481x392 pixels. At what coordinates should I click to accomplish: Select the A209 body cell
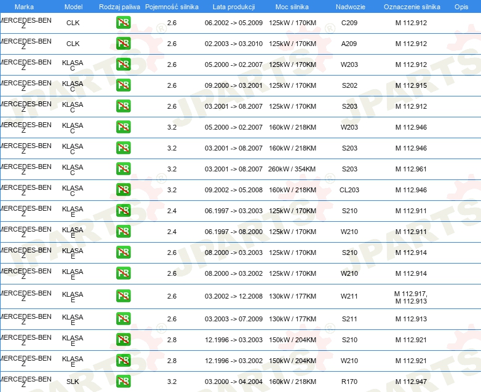tap(349, 44)
